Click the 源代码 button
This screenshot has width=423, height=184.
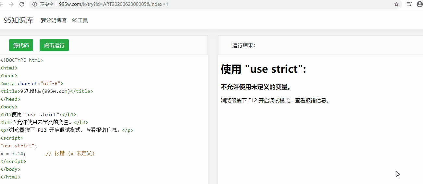[x=21, y=45]
